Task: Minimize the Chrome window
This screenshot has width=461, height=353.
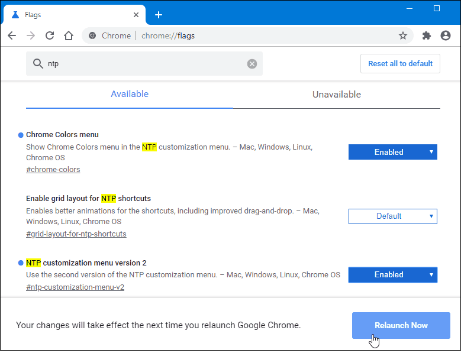Action: click(410, 8)
